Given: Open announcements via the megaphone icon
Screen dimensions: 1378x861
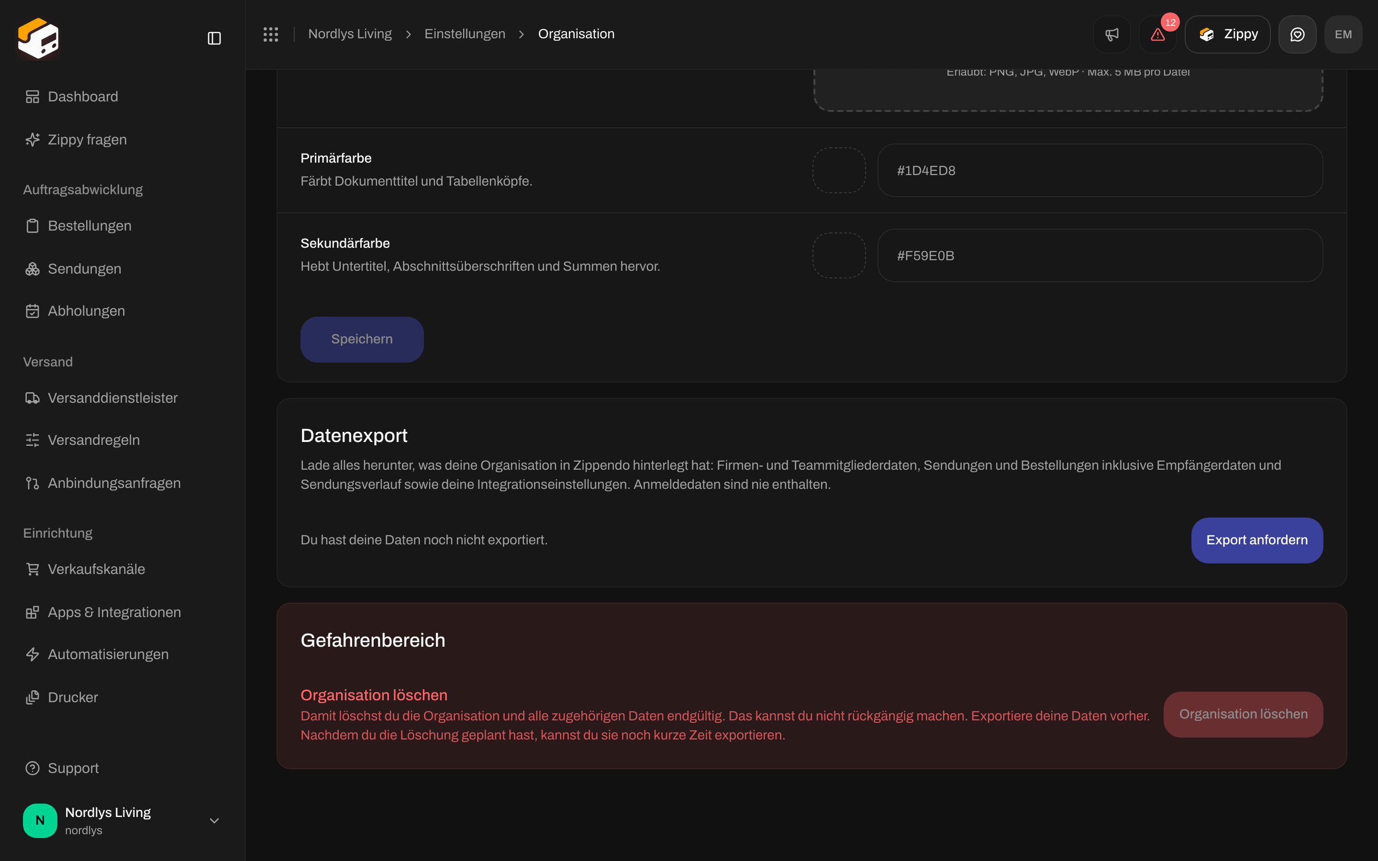Looking at the screenshot, I should 1111,34.
